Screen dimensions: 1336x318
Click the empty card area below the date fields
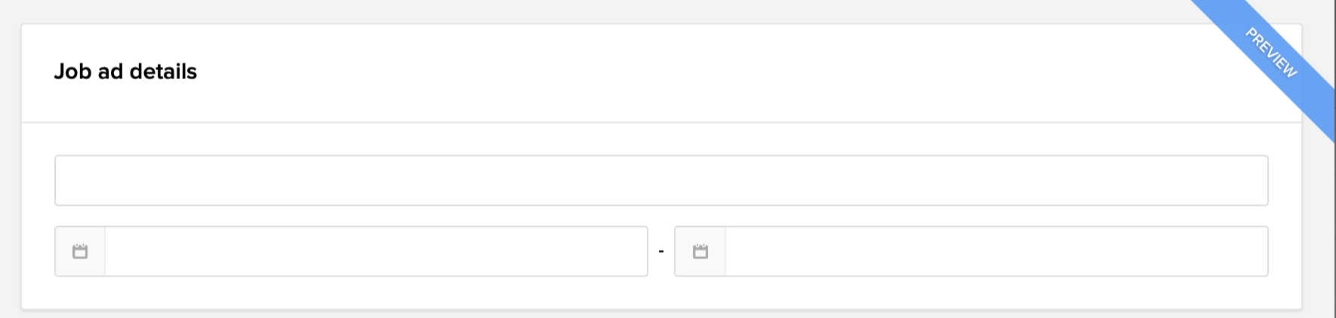660,293
